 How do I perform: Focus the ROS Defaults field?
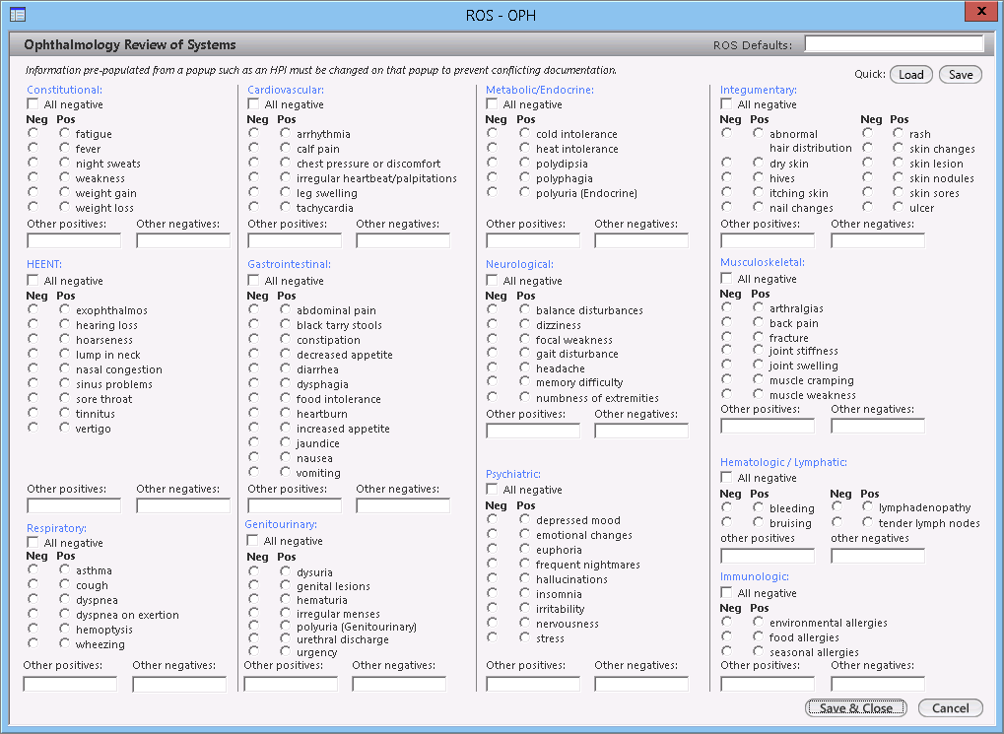[894, 43]
